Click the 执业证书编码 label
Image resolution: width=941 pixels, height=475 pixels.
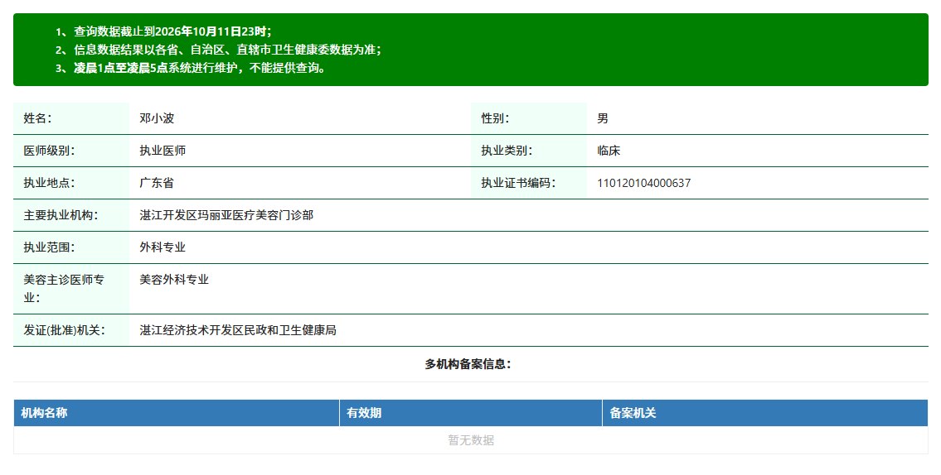point(518,183)
